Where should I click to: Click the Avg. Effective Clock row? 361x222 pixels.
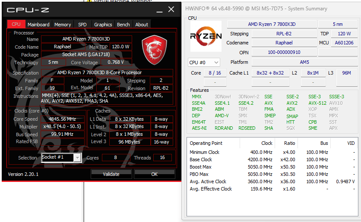pos(272,189)
